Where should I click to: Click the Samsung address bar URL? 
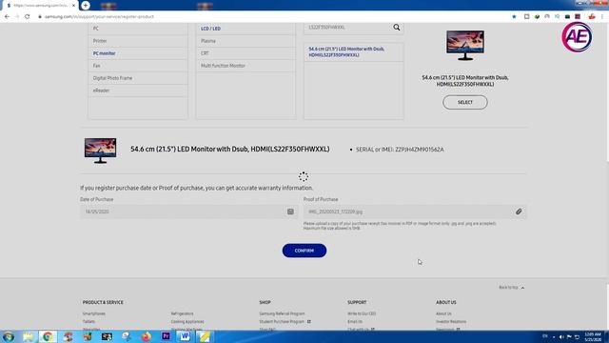[99, 17]
